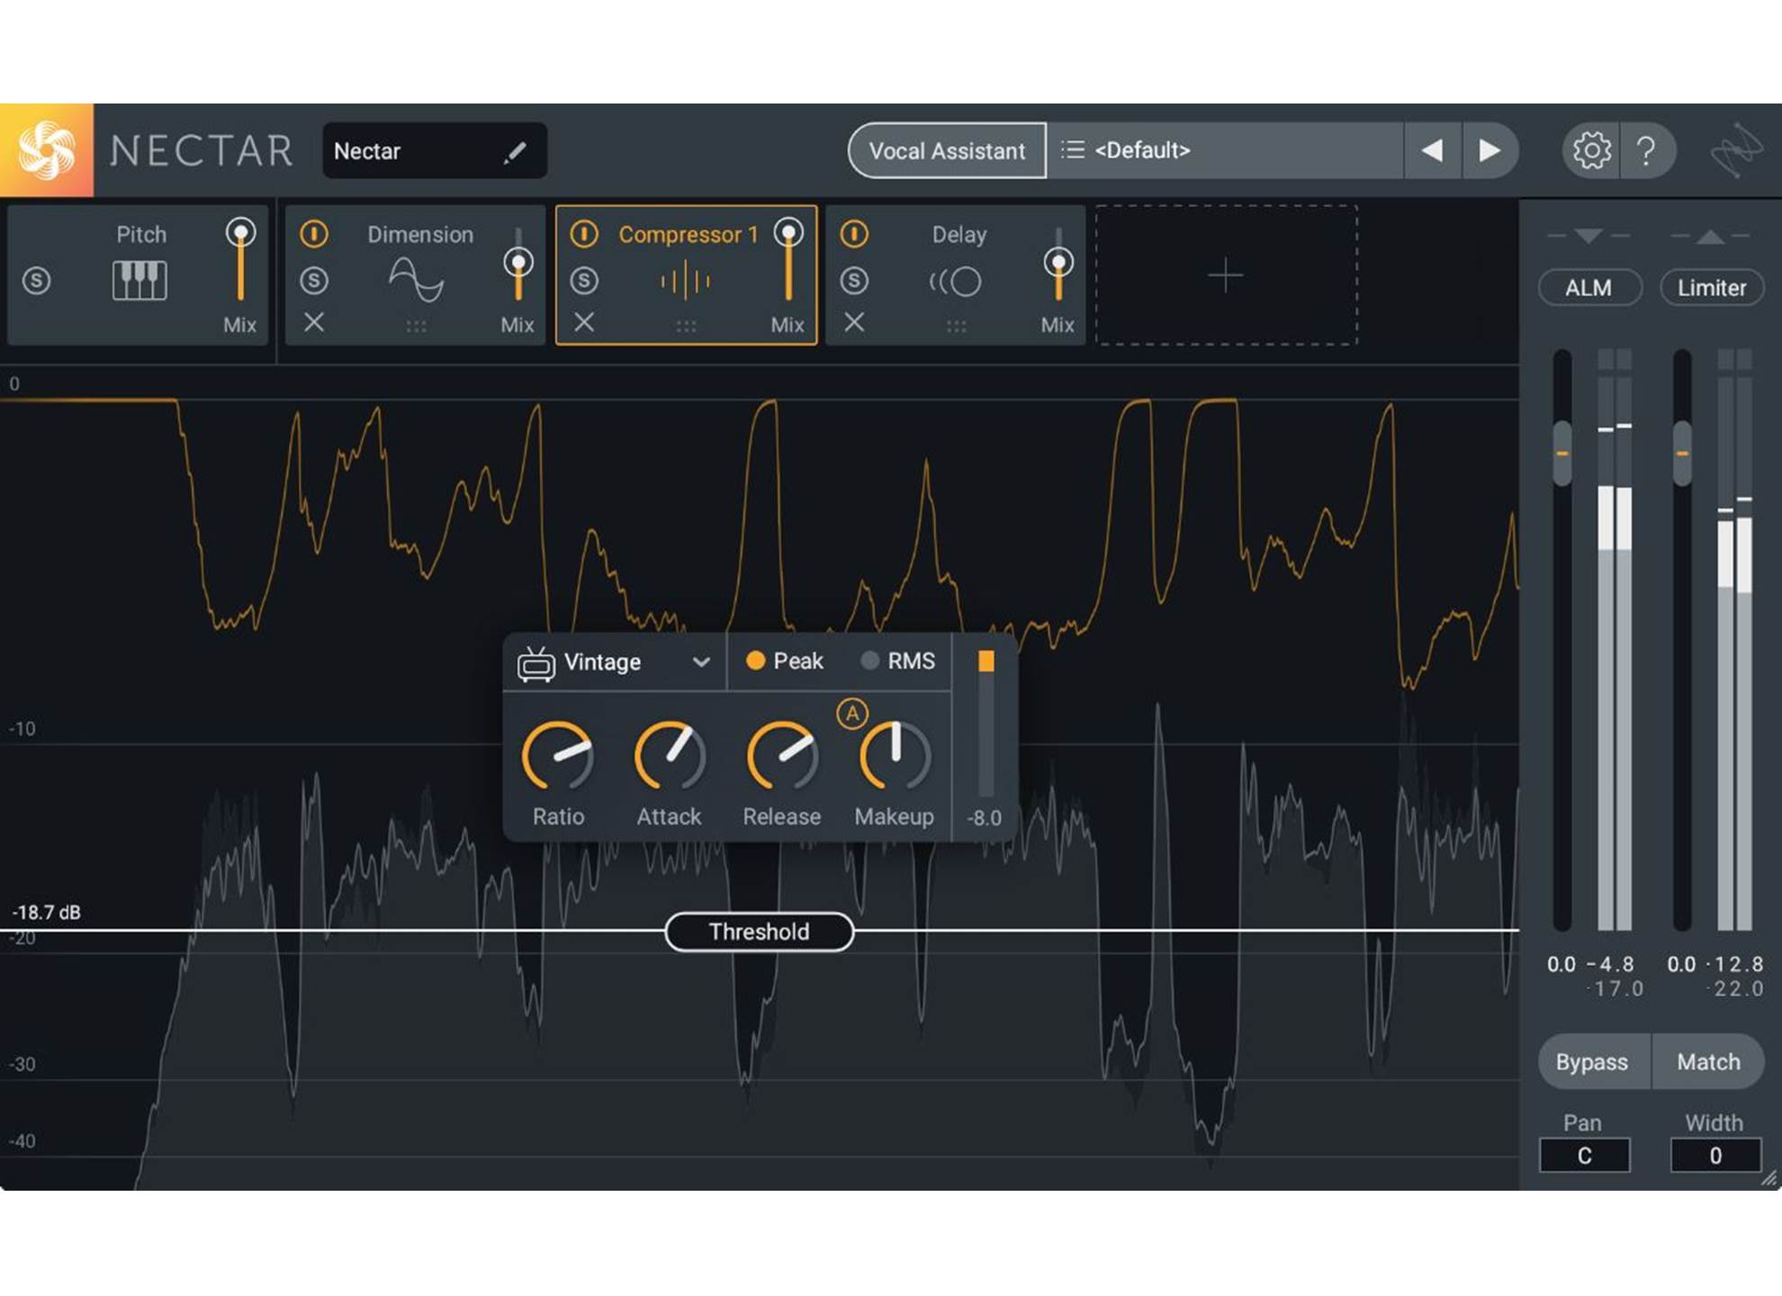Solo the Pitch module
1782x1296 pixels.
pyautogui.click(x=36, y=281)
